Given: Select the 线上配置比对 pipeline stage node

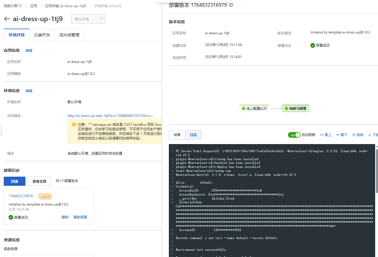Looking at the screenshot, I should coord(254,108).
